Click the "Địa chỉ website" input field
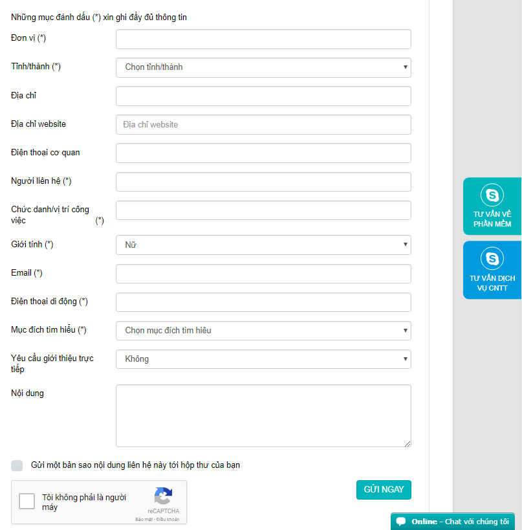The image size is (522, 530). (263, 124)
